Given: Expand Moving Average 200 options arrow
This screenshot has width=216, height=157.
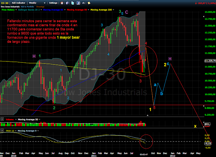Looking at the screenshot, I should click(113, 10).
